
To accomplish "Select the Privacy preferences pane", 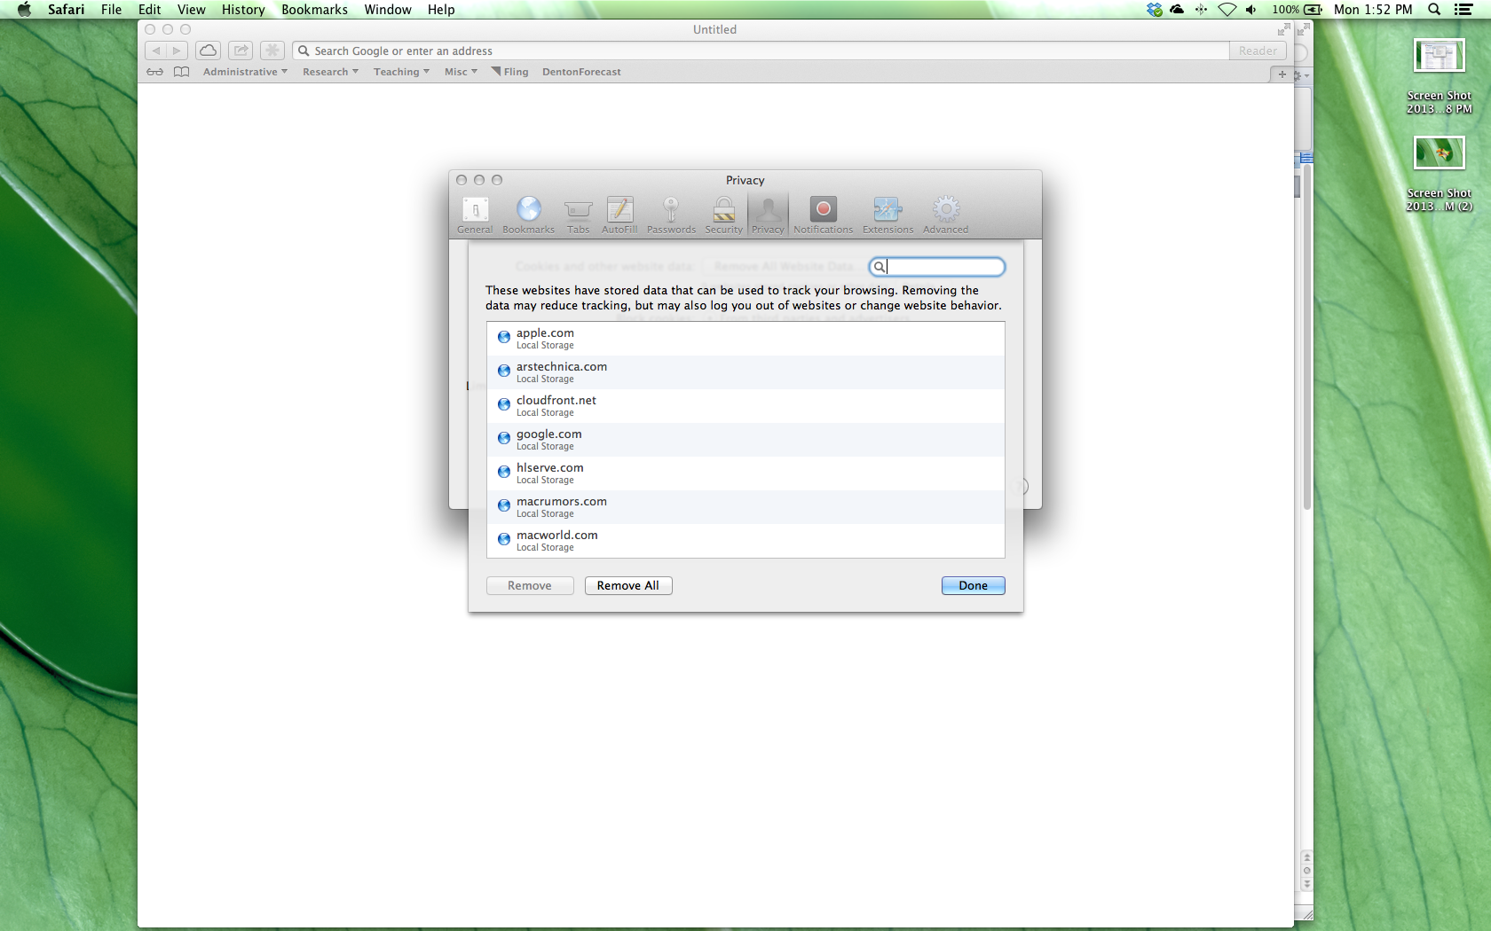I will (768, 215).
